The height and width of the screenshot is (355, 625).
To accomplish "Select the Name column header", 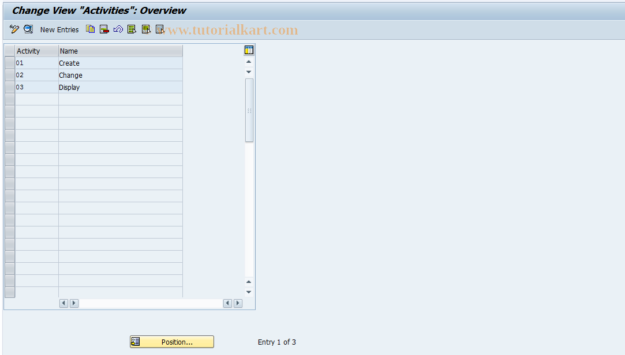I will [x=121, y=51].
